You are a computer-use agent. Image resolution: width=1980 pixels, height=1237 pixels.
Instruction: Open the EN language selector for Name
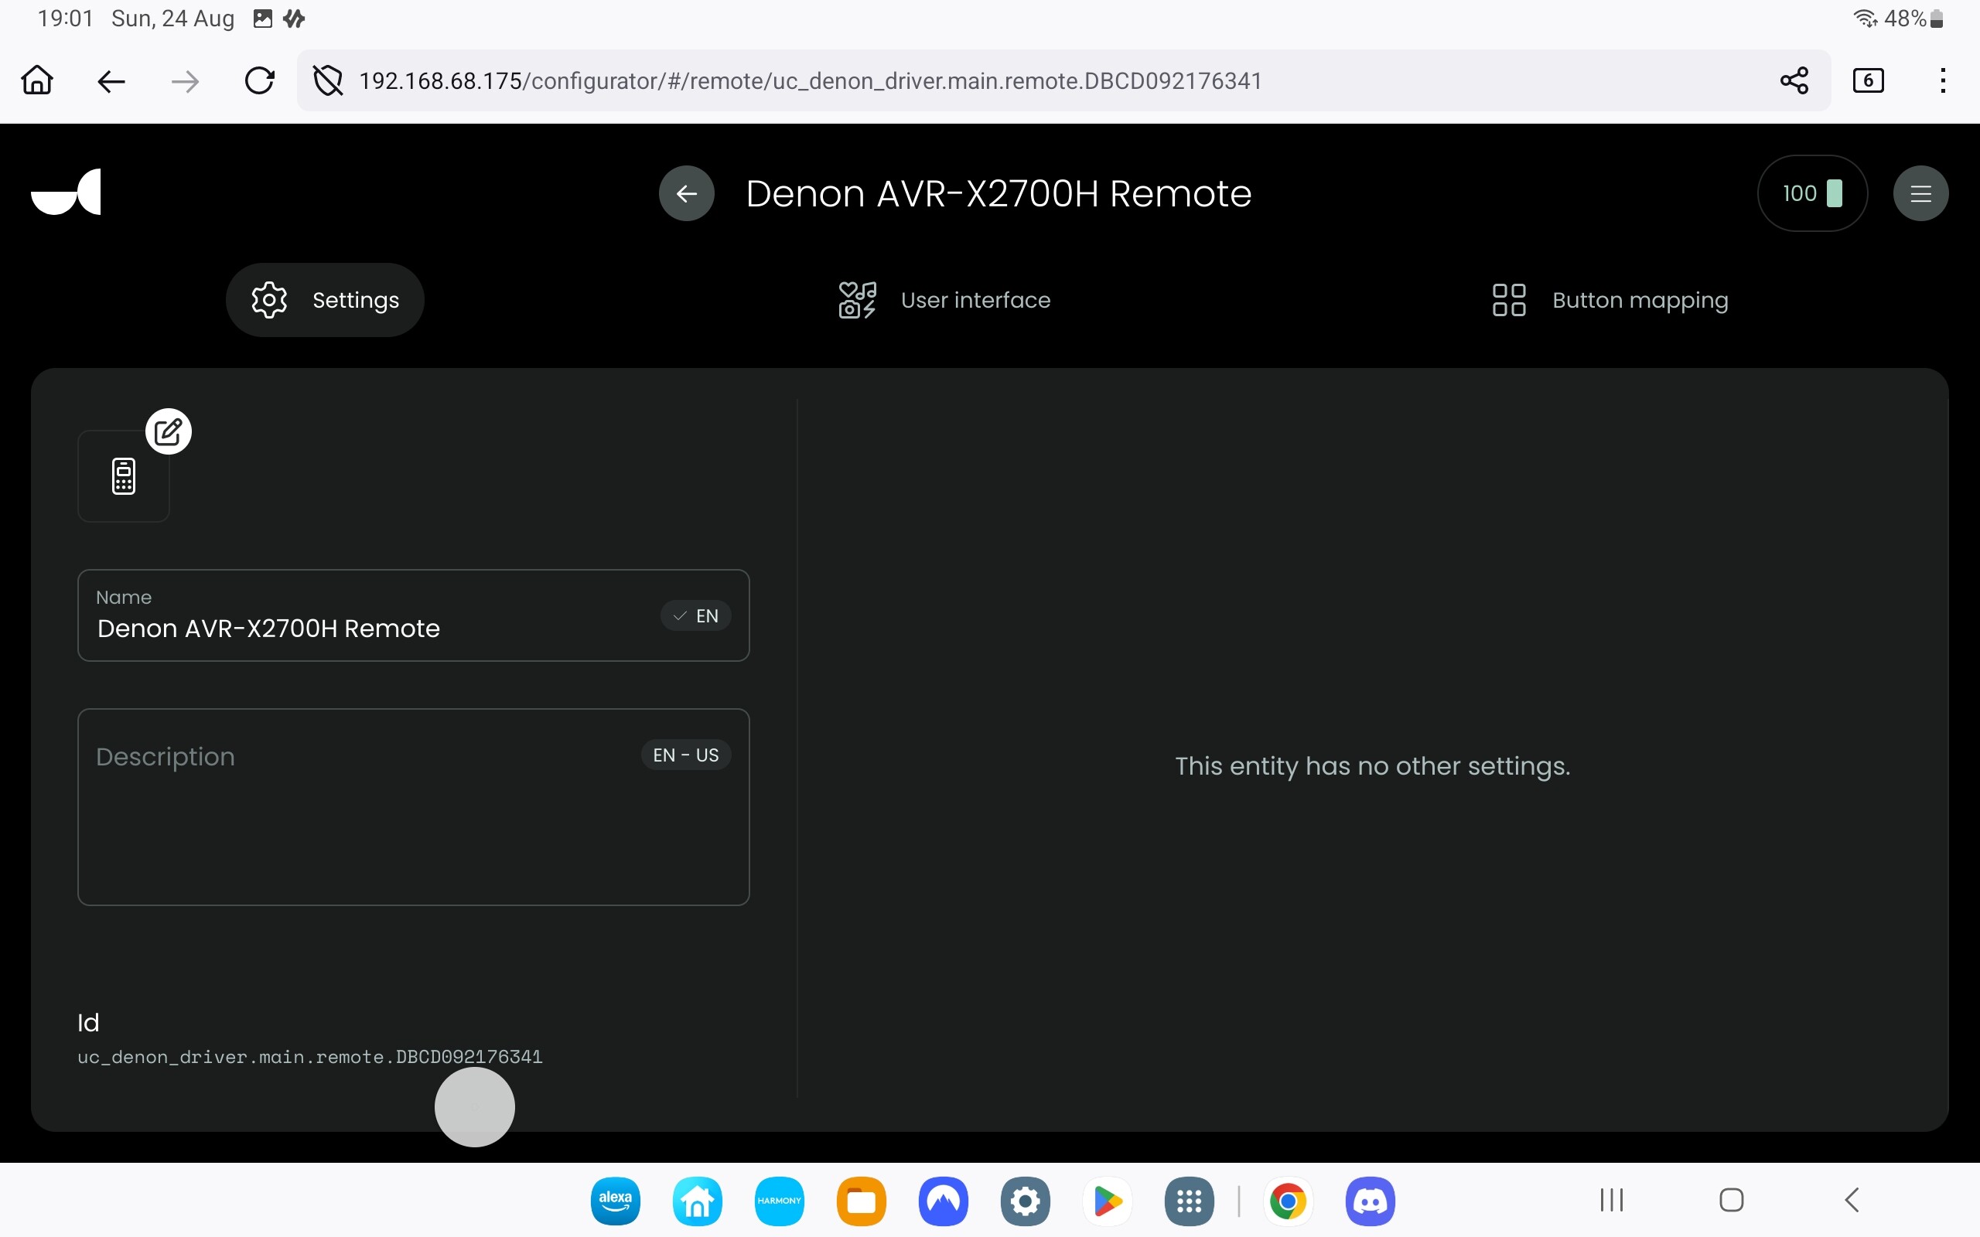(695, 615)
